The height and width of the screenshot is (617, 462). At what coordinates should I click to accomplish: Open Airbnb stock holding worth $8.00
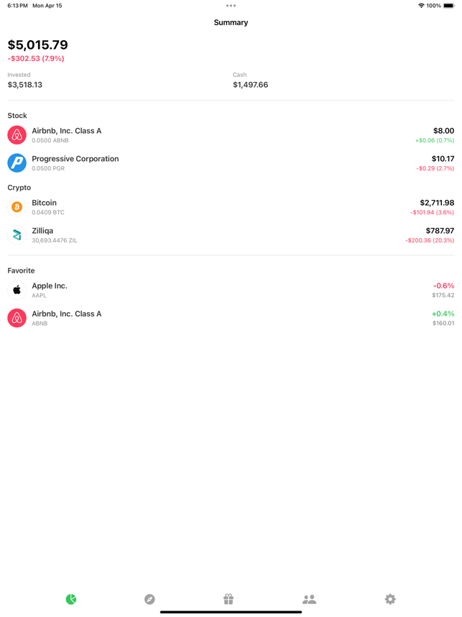point(231,135)
